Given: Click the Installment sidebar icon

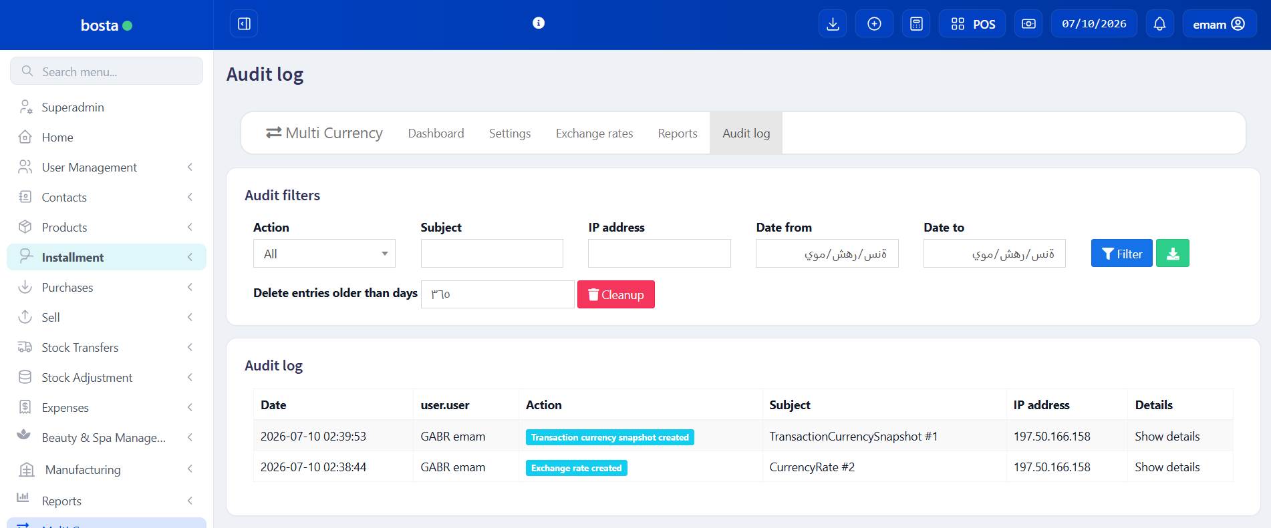Looking at the screenshot, I should [25, 257].
